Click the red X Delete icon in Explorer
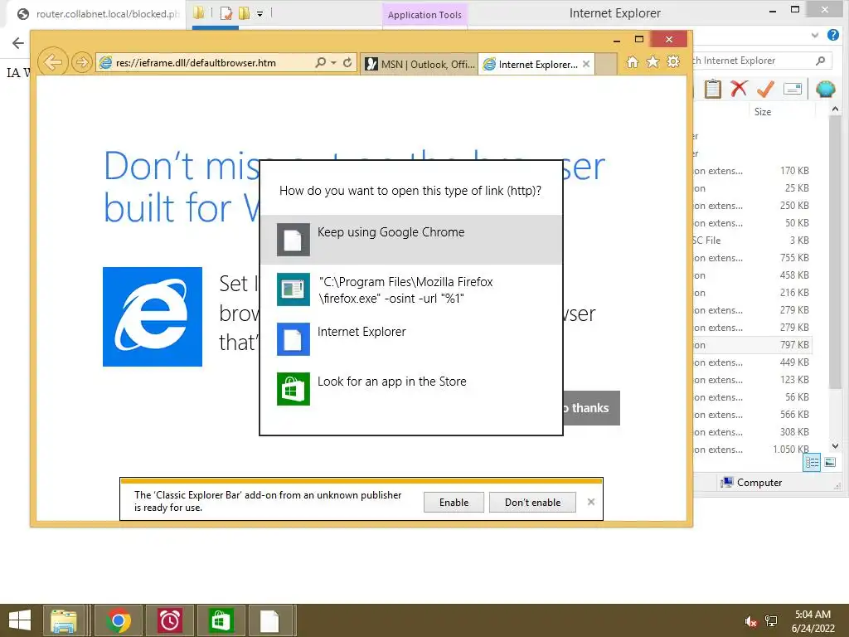This screenshot has height=637, width=849. (x=739, y=88)
